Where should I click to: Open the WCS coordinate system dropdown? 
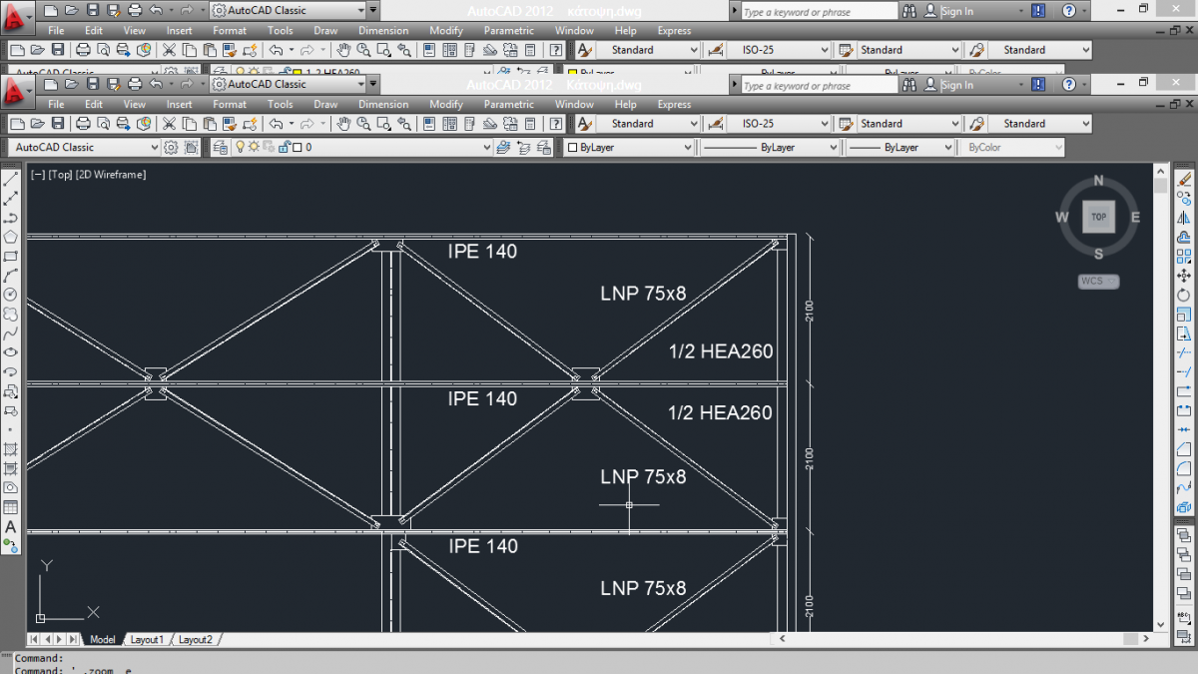(1098, 281)
